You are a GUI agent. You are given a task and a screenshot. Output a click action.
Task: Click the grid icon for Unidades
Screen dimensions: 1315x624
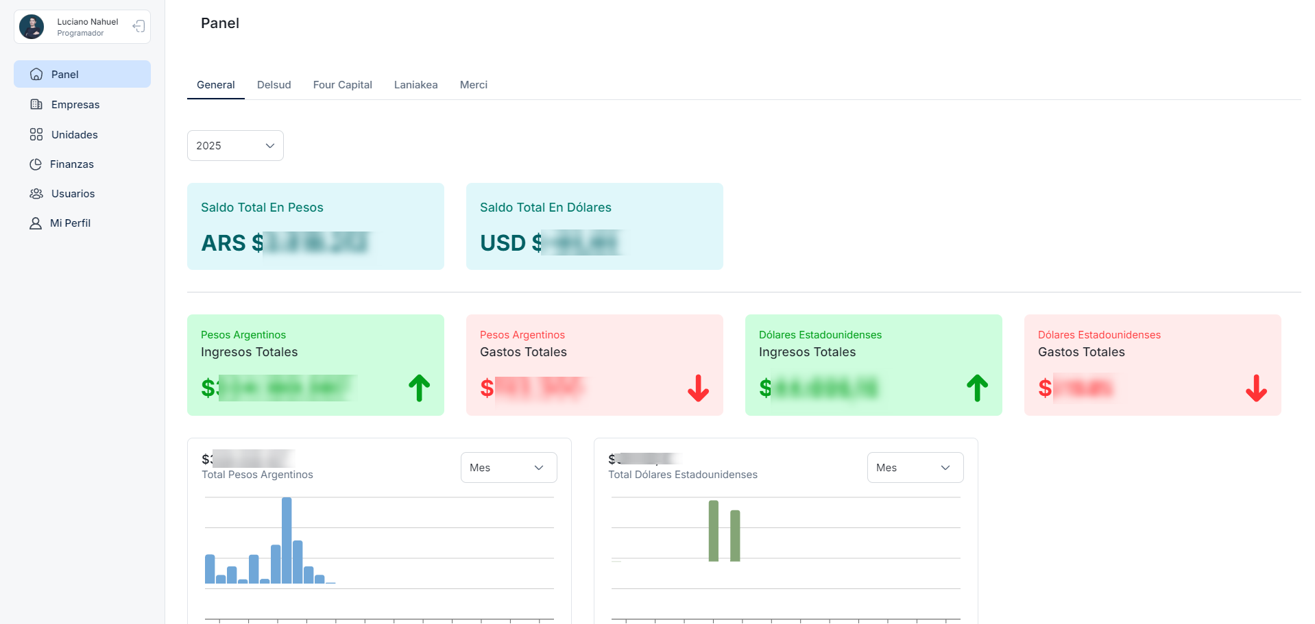pyautogui.click(x=36, y=135)
